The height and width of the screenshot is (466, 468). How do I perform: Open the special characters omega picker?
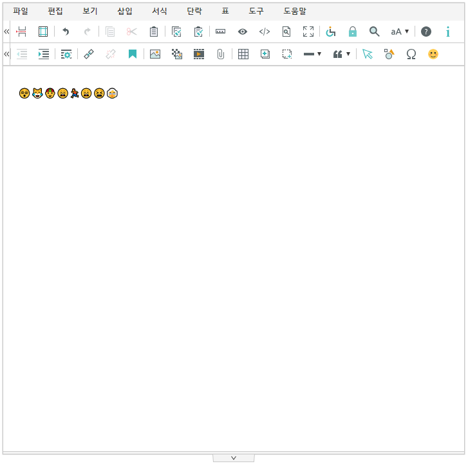pos(411,55)
